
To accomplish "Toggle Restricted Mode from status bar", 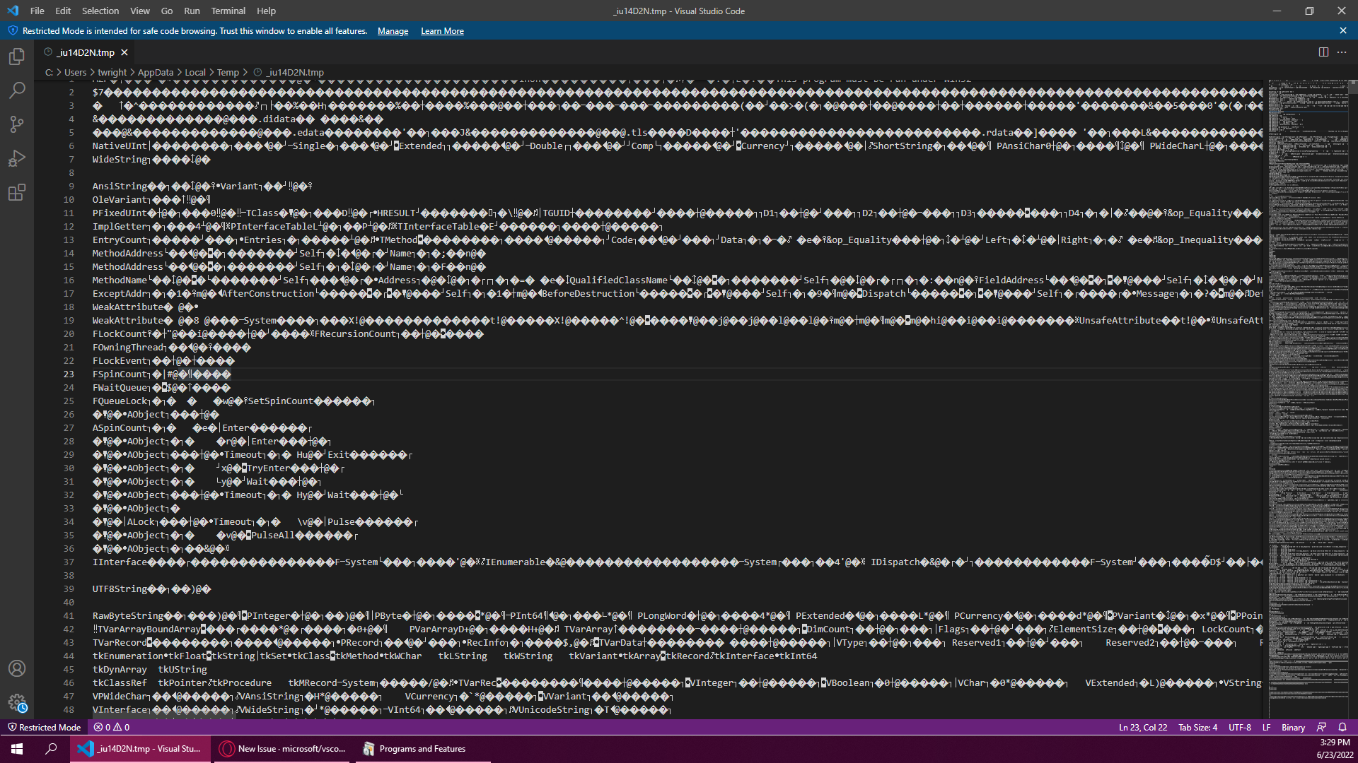I will [44, 727].
